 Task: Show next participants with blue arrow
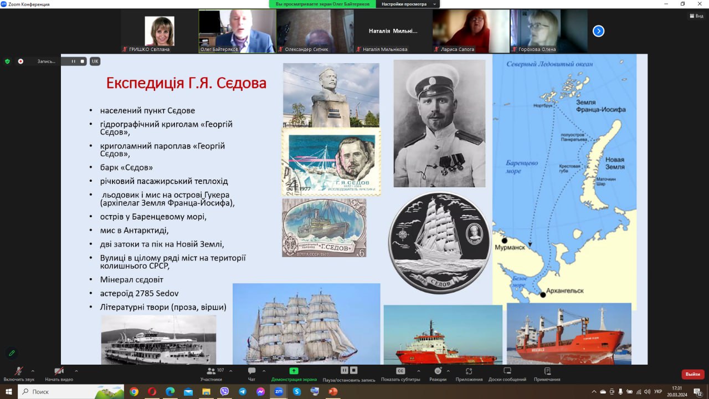598,31
